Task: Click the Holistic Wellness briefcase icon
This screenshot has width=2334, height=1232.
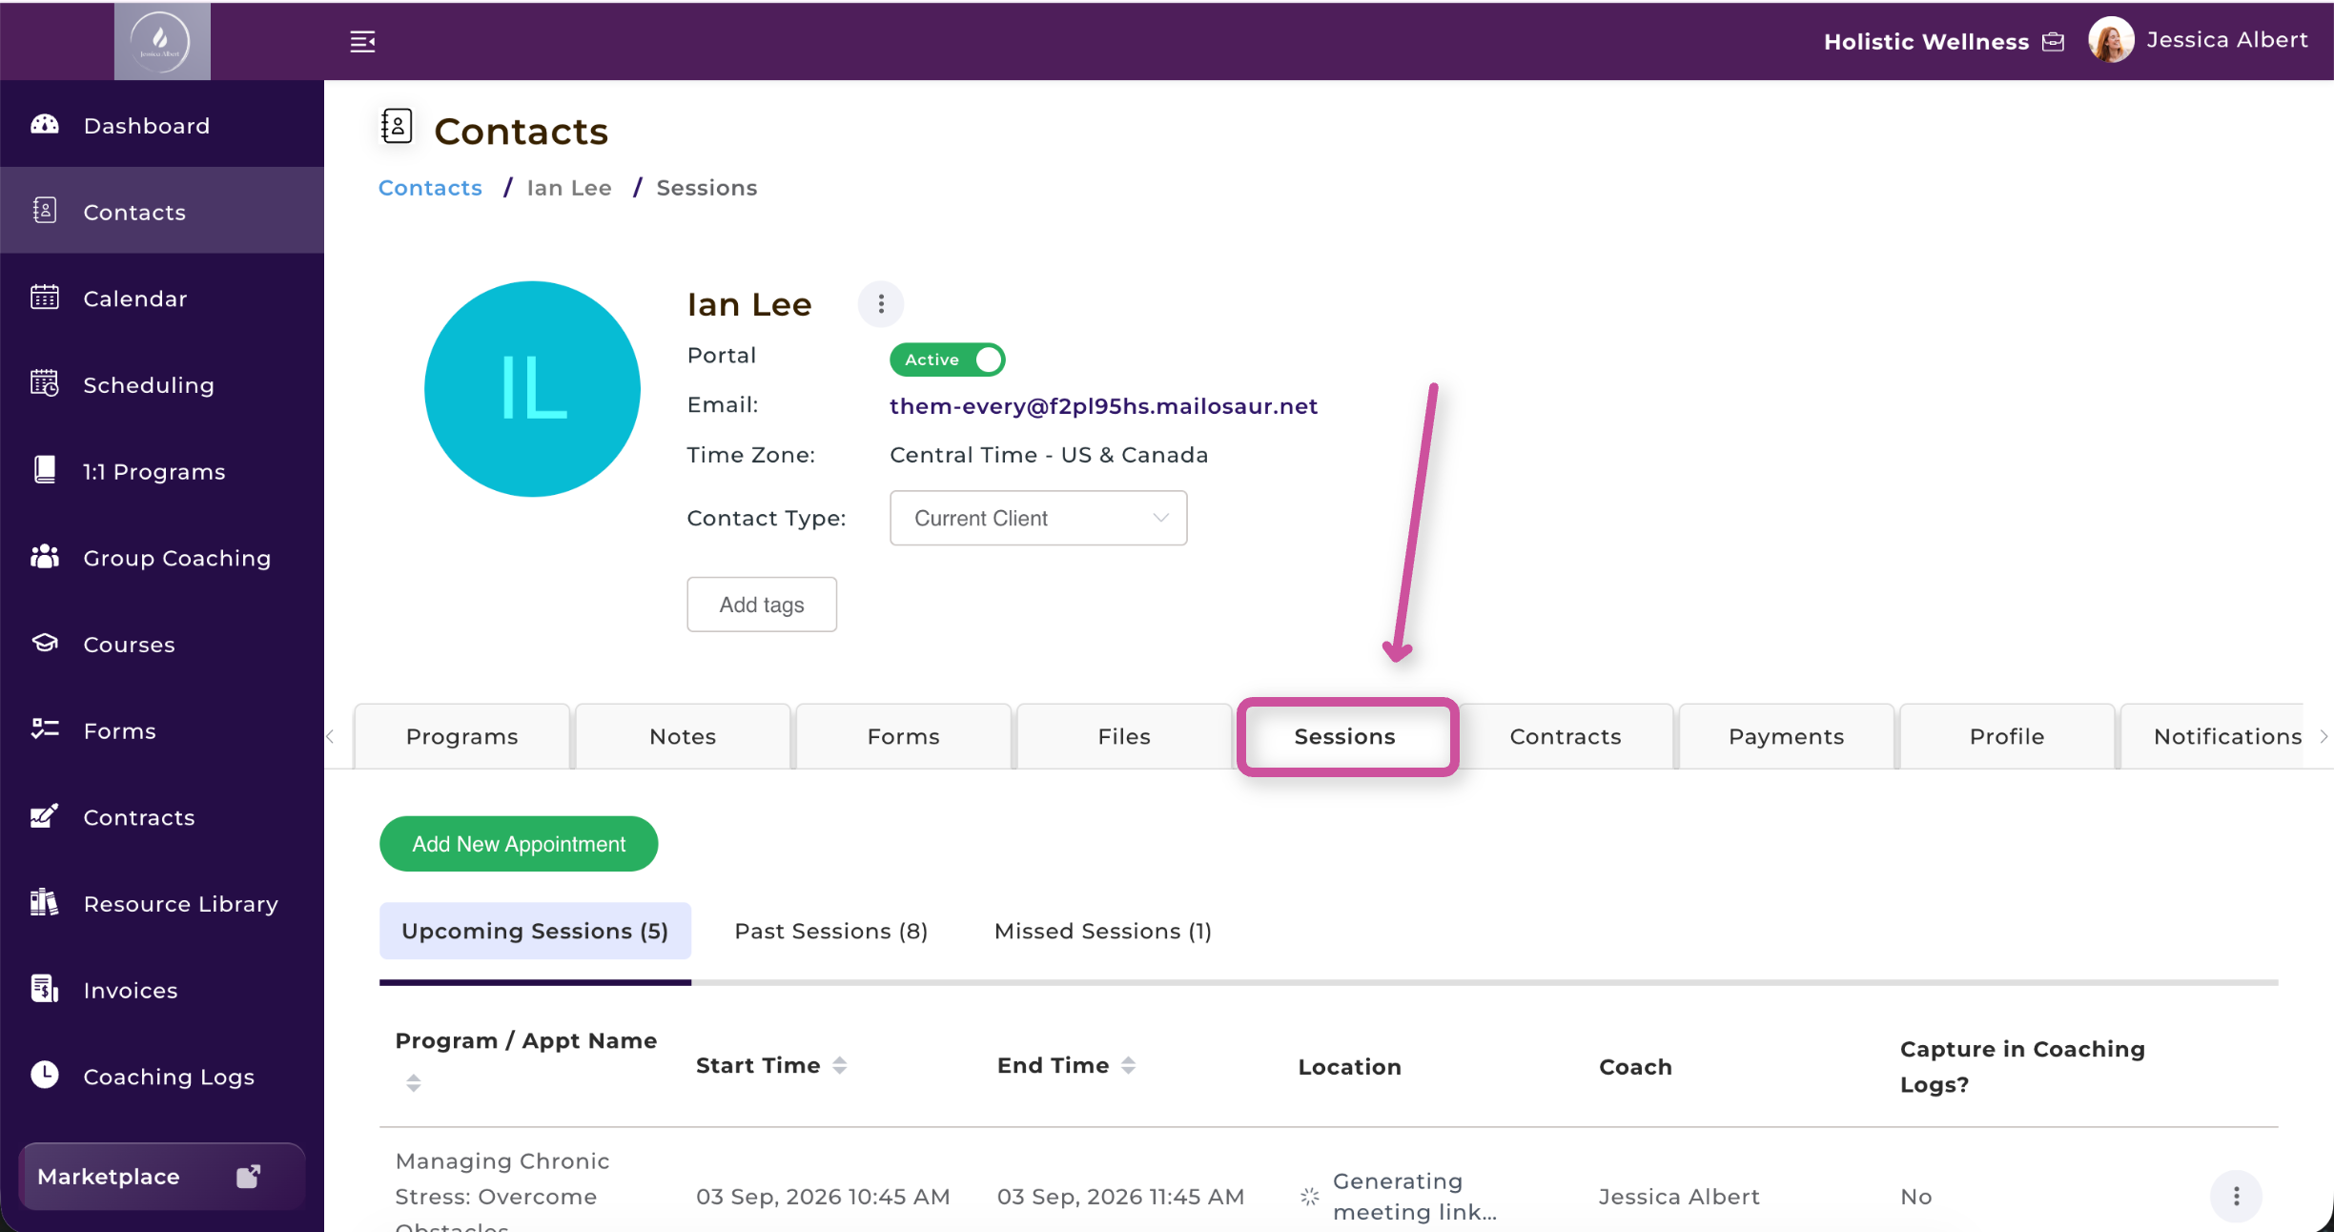Action: [x=2054, y=42]
